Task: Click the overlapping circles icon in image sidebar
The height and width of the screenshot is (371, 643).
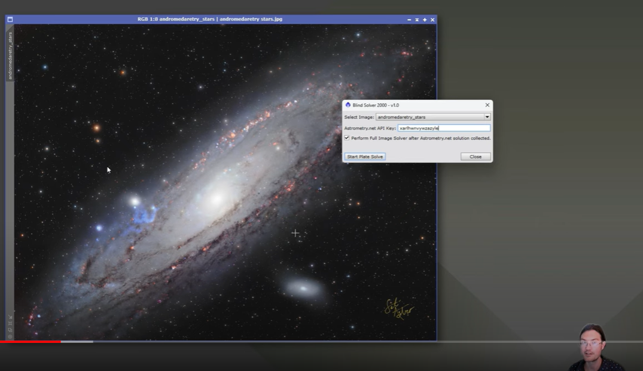Action: click(10, 330)
